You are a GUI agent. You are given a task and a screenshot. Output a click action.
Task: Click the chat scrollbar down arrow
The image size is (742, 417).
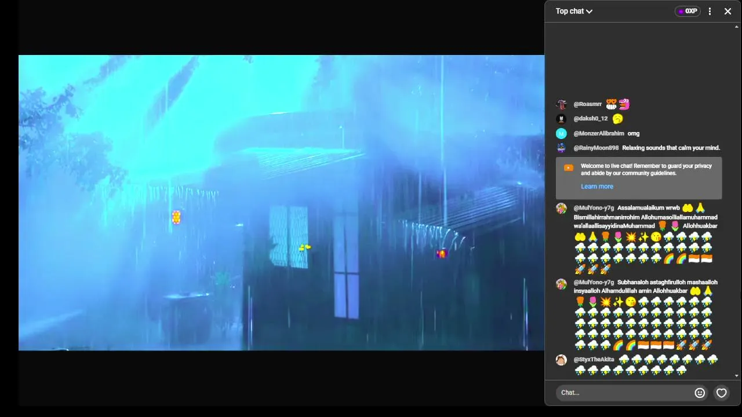click(x=737, y=375)
